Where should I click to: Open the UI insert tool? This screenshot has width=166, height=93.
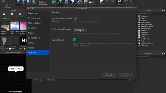click(x=73, y=2)
